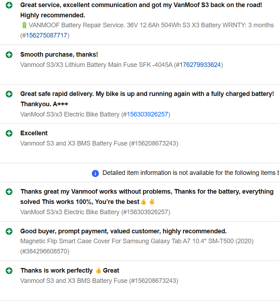Open item link 156303926257 for Electric Bike Battery

click(147, 114)
